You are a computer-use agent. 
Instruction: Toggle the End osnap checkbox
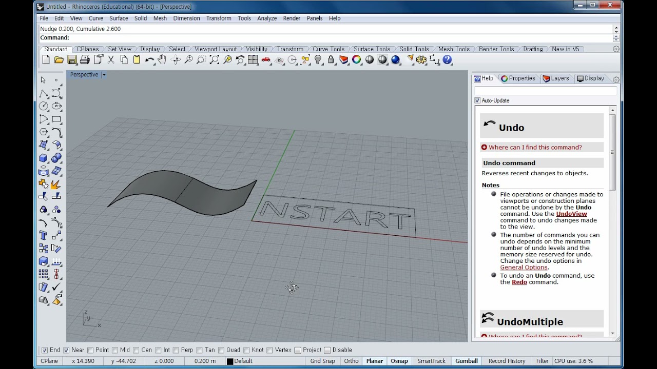tap(44, 350)
